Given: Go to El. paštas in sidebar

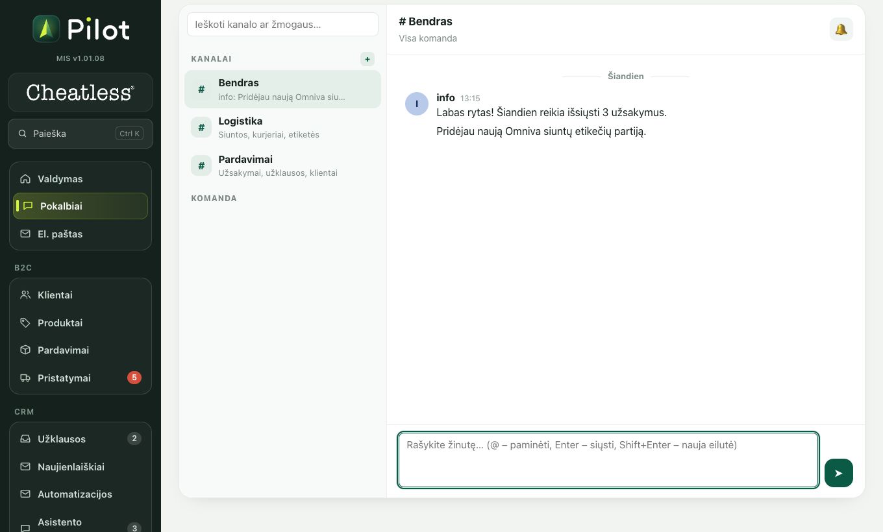Looking at the screenshot, I should (x=81, y=234).
